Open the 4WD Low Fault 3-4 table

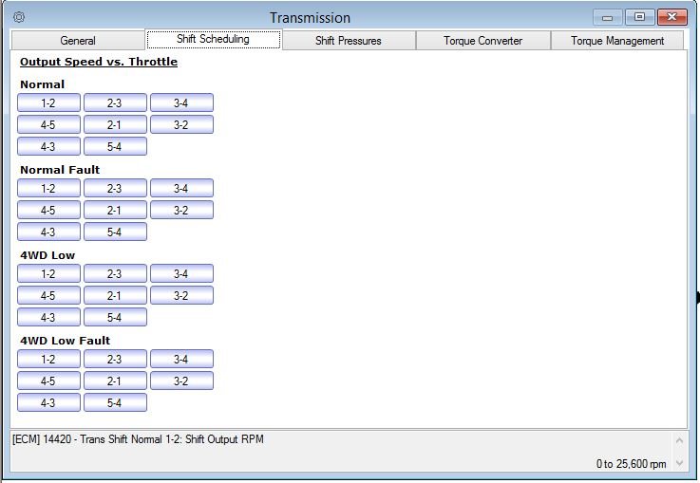tap(181, 359)
